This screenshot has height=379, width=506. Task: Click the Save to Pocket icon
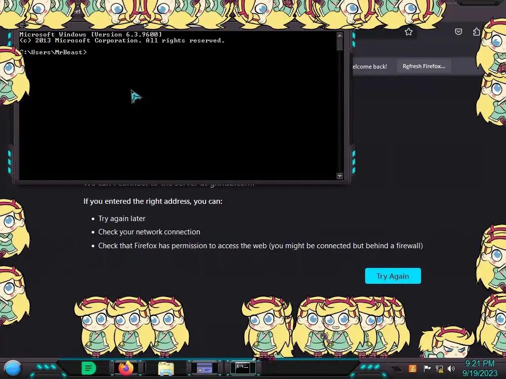[x=458, y=32]
